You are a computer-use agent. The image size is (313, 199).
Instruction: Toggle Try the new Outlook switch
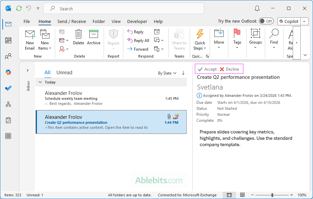click(x=266, y=21)
